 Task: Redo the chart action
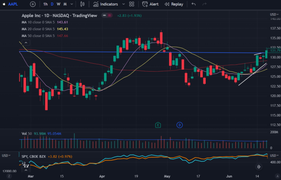(204, 4)
